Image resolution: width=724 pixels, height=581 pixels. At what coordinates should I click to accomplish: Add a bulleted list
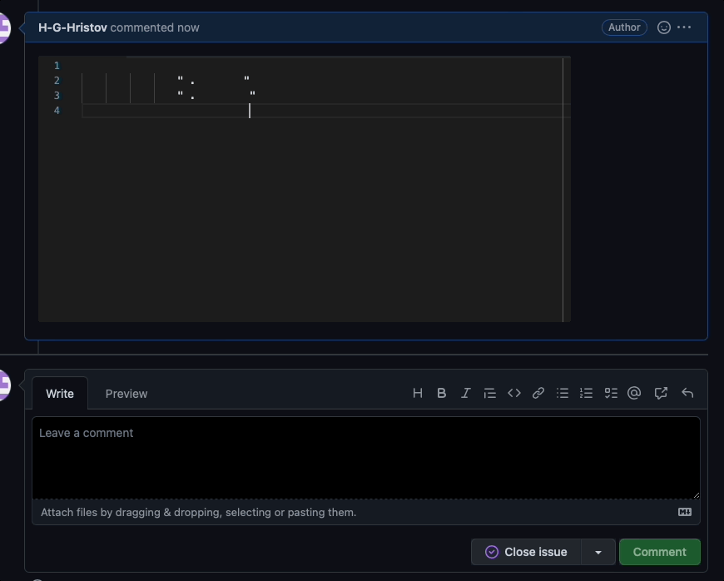[562, 393]
